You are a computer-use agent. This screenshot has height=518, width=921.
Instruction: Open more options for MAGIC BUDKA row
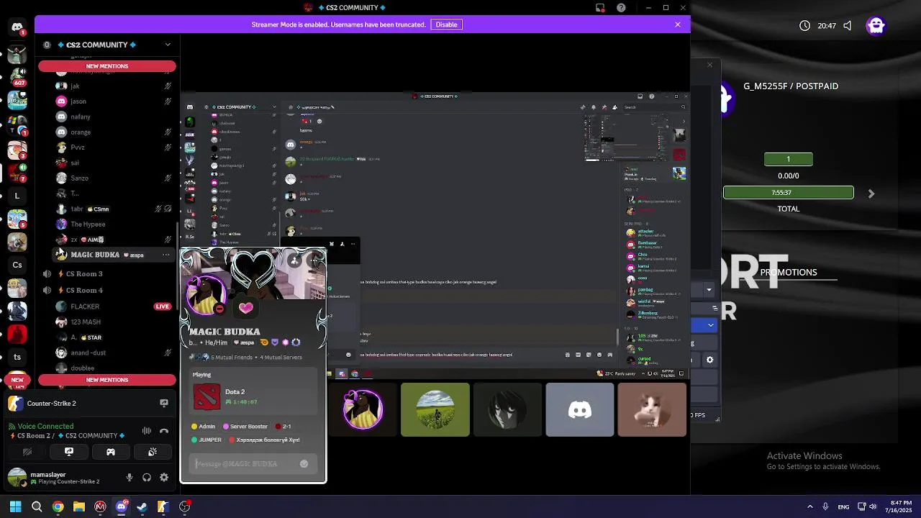(x=166, y=255)
